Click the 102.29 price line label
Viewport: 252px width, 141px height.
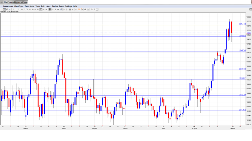242,94
